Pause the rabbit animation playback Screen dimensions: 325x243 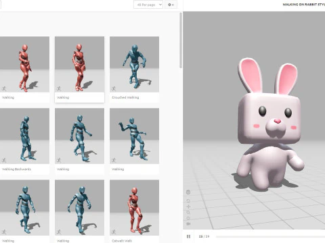188,236
